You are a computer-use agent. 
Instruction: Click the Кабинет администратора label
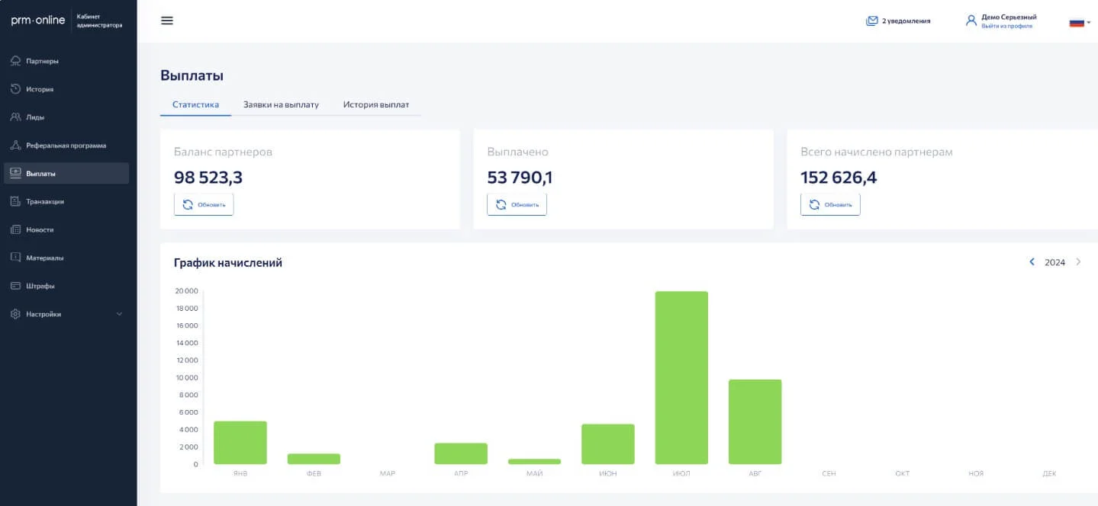pos(99,21)
